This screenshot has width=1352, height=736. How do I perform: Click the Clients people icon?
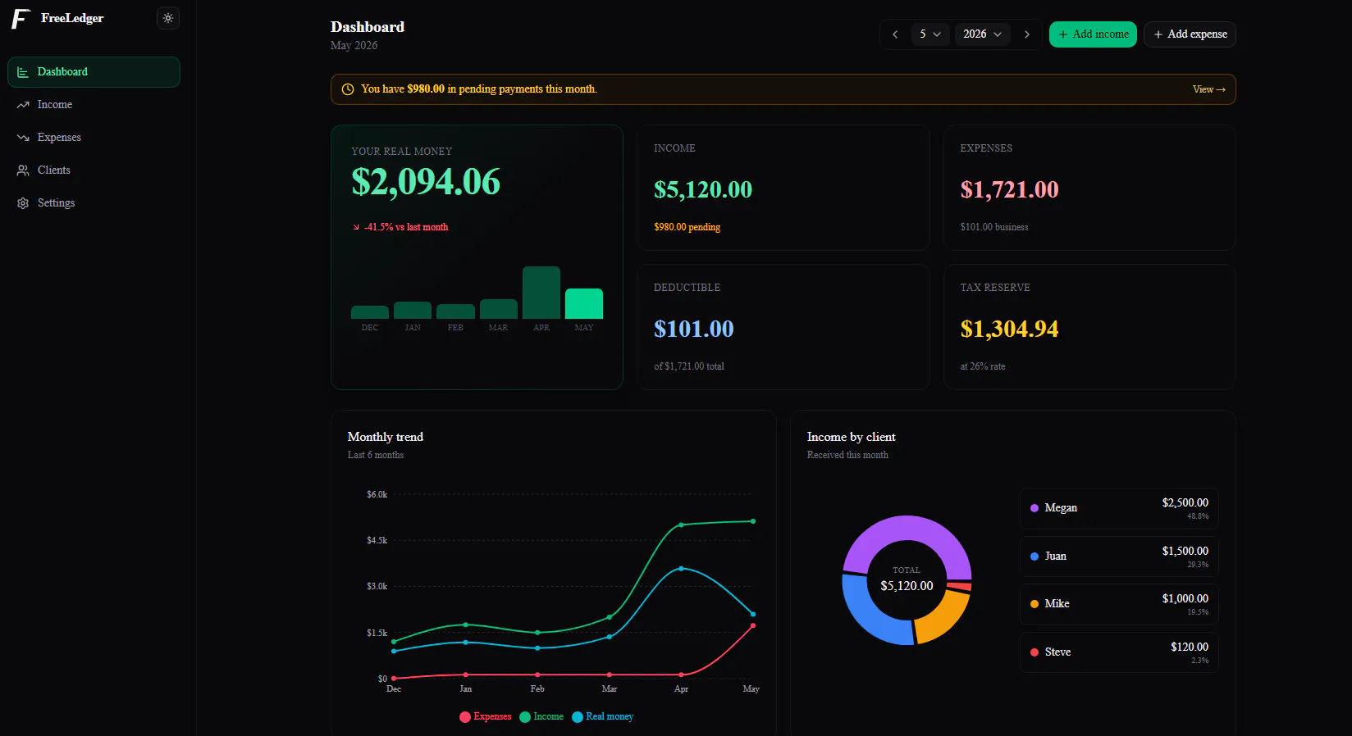23,170
